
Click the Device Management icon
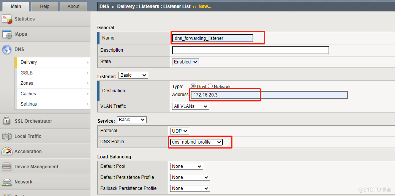point(7,166)
